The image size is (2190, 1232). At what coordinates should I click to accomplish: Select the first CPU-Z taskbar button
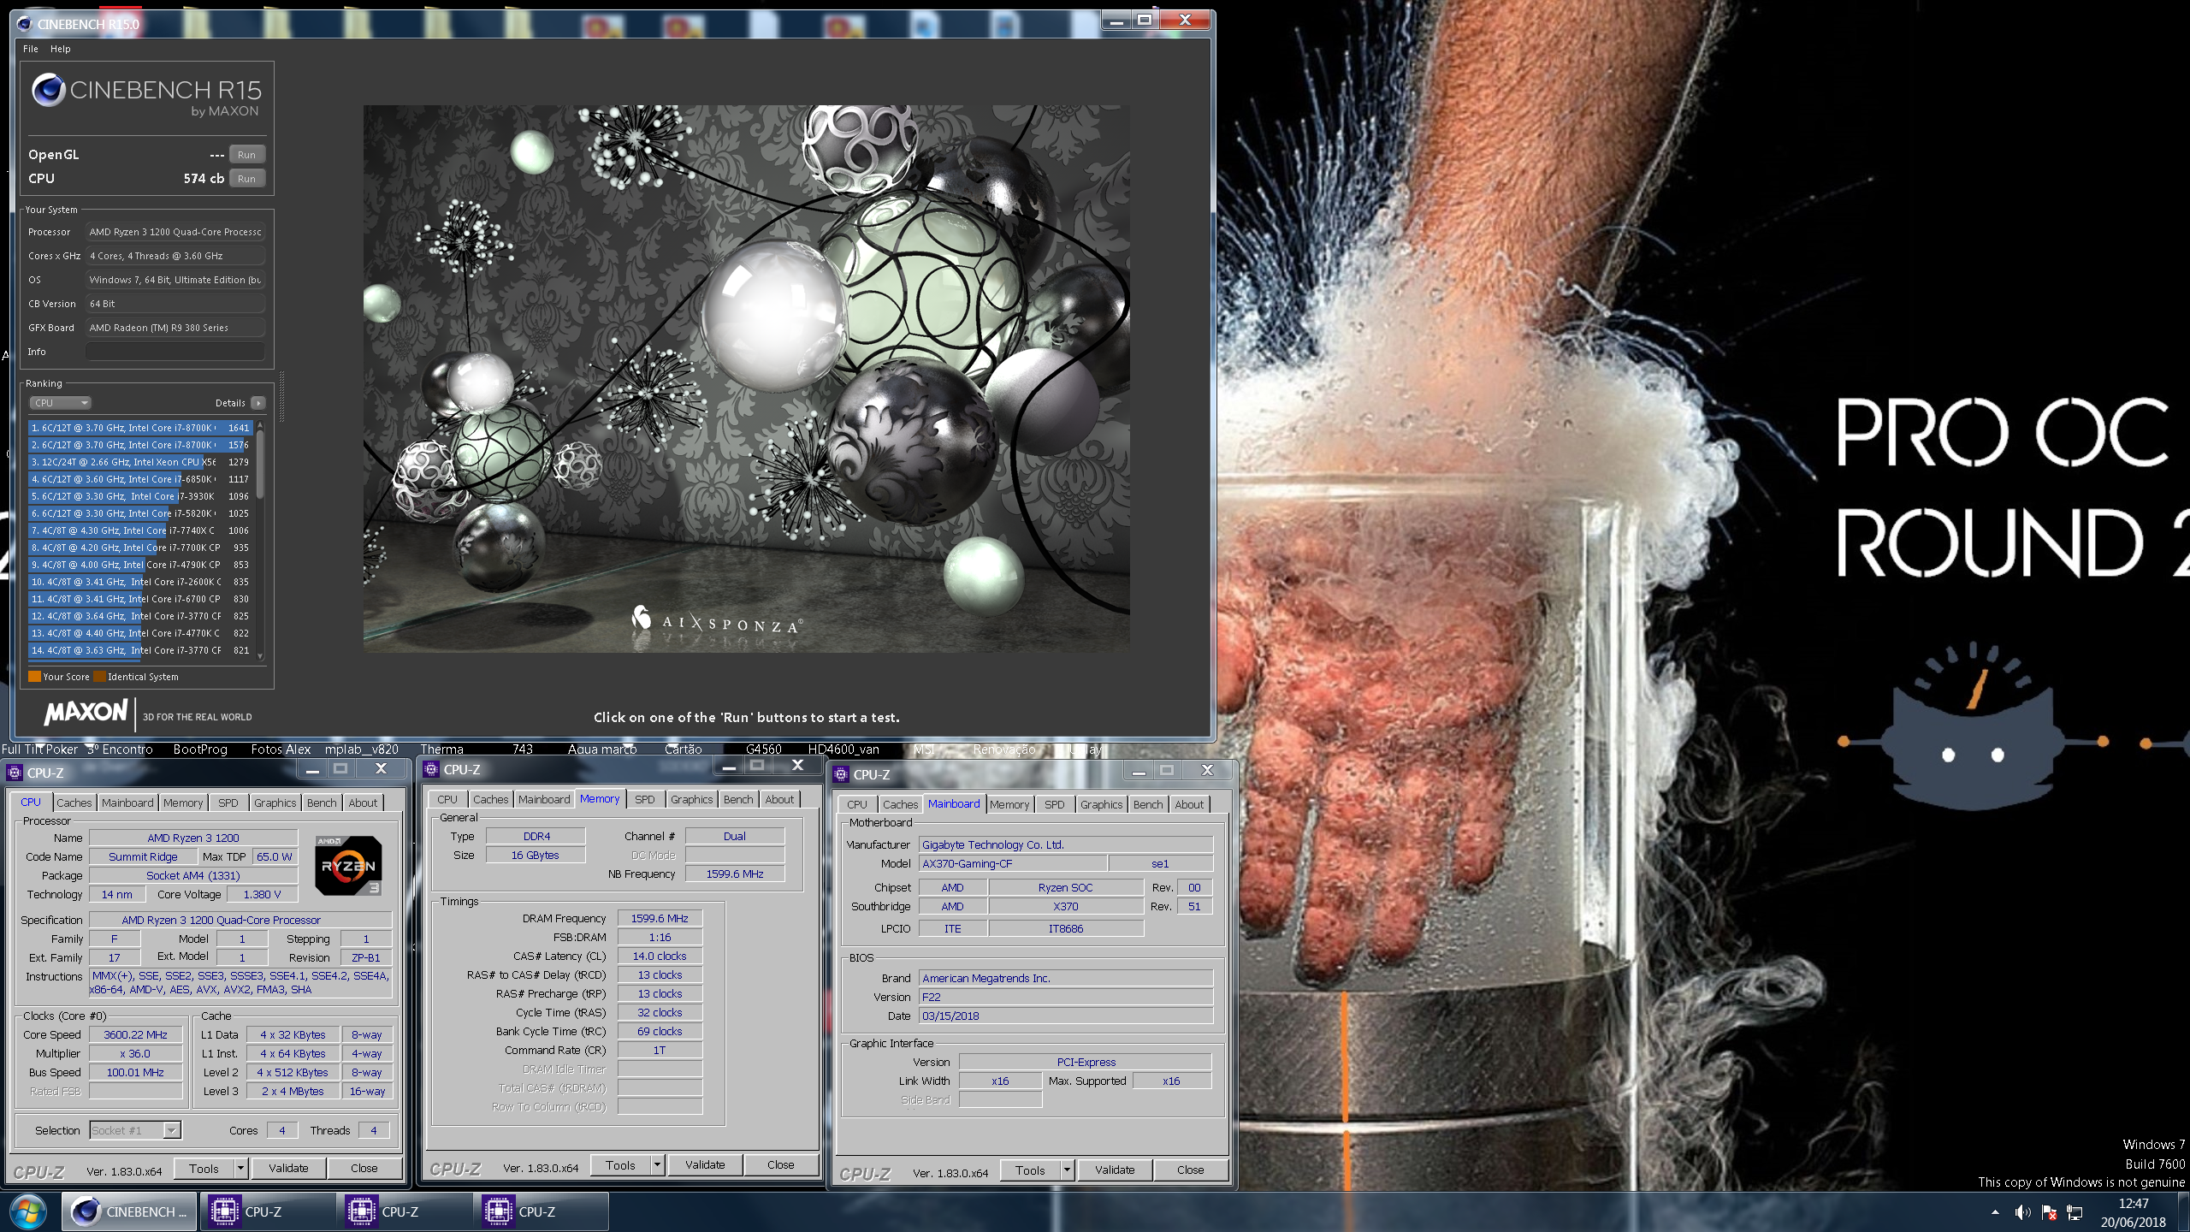click(x=266, y=1211)
